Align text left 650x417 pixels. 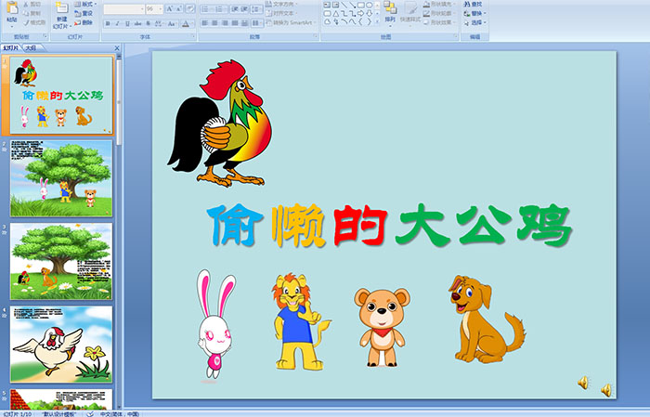pos(205,23)
